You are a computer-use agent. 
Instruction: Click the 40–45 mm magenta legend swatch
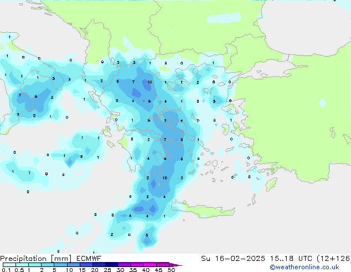pos(150,265)
